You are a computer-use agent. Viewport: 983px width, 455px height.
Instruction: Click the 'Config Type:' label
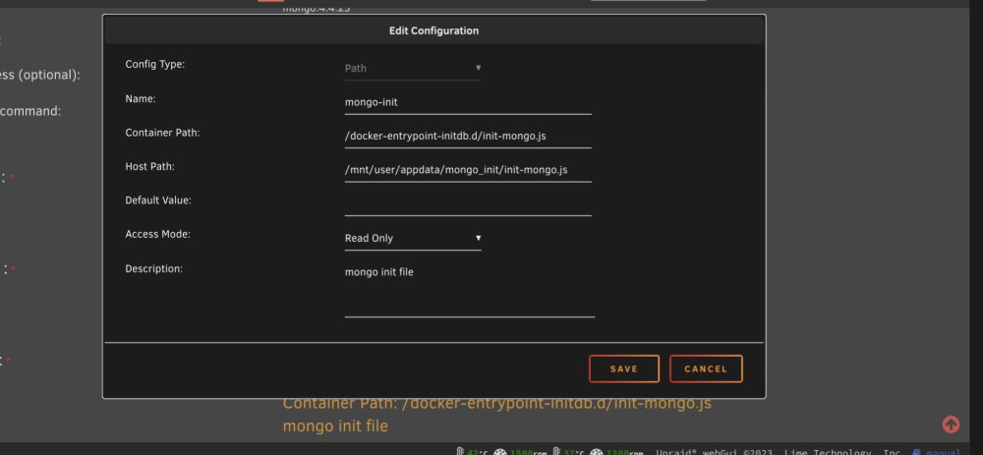click(x=155, y=64)
